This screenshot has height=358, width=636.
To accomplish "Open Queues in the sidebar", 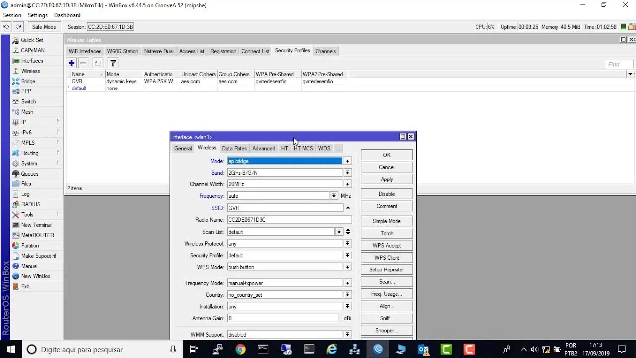I will coord(29,174).
